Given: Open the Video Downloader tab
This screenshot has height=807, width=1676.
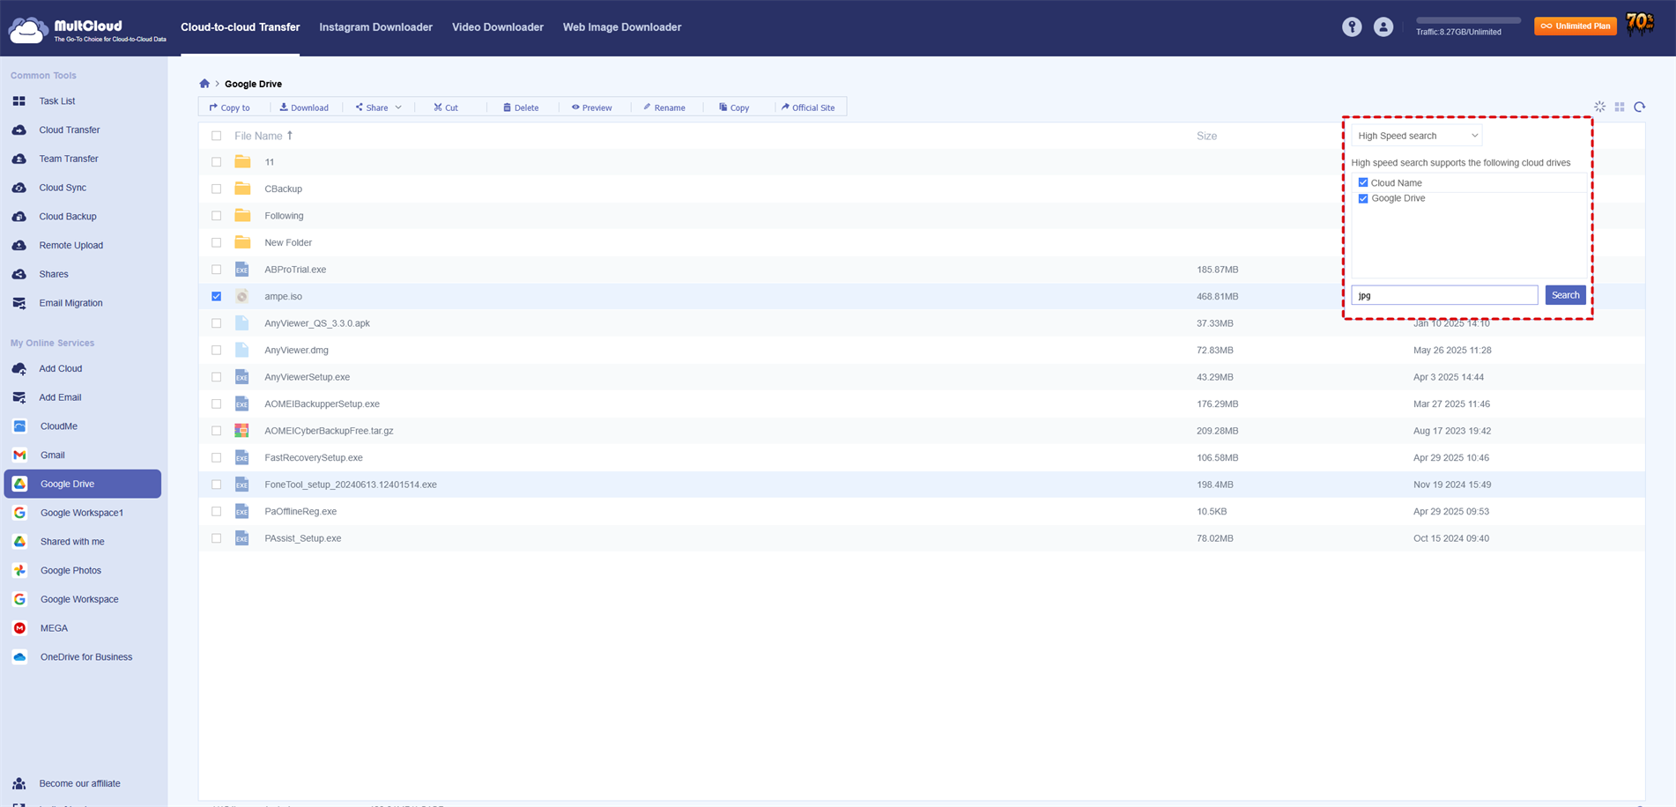Looking at the screenshot, I should [x=497, y=27].
